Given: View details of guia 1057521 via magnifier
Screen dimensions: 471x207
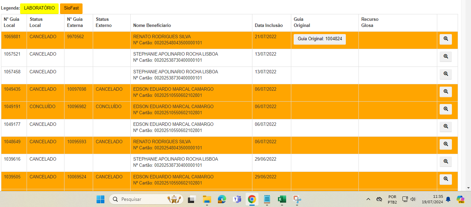Looking at the screenshot, I should 445,57.
